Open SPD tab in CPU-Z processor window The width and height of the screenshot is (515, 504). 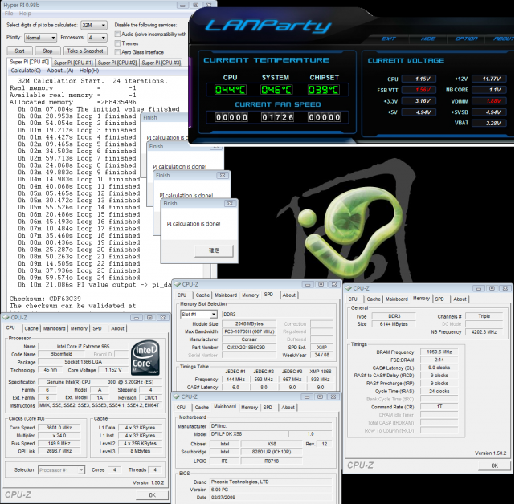[97, 328]
